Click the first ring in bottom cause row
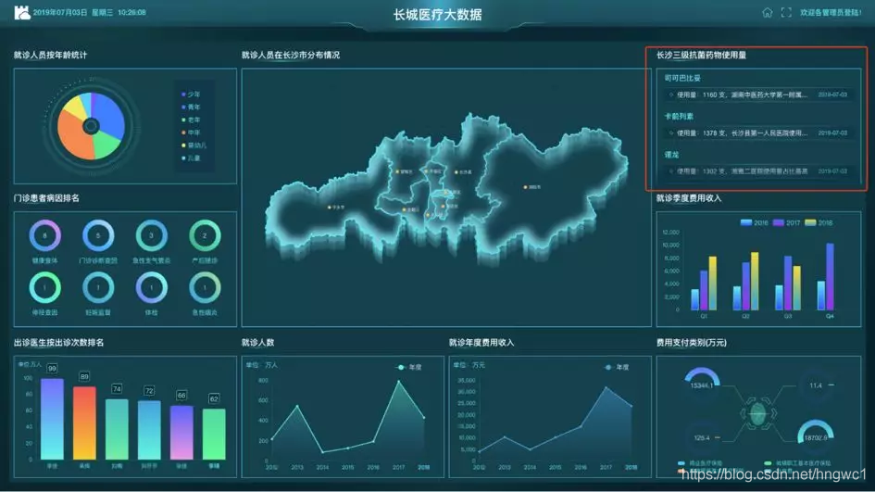 pos(44,287)
